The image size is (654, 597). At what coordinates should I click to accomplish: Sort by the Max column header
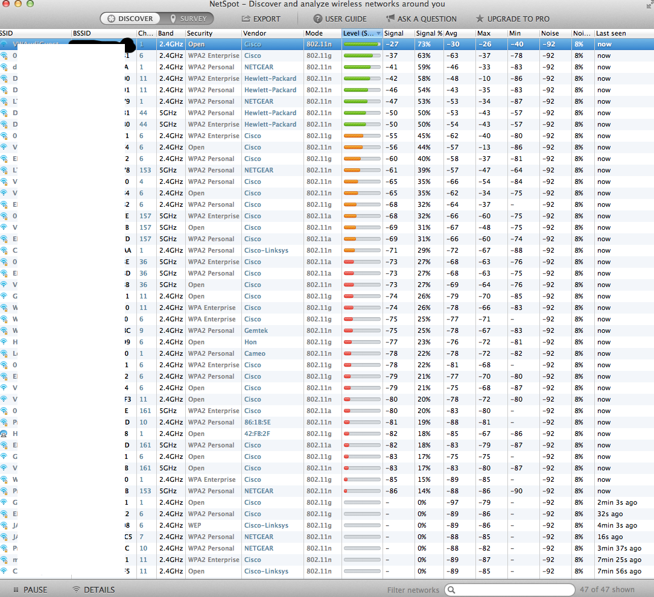[491, 33]
